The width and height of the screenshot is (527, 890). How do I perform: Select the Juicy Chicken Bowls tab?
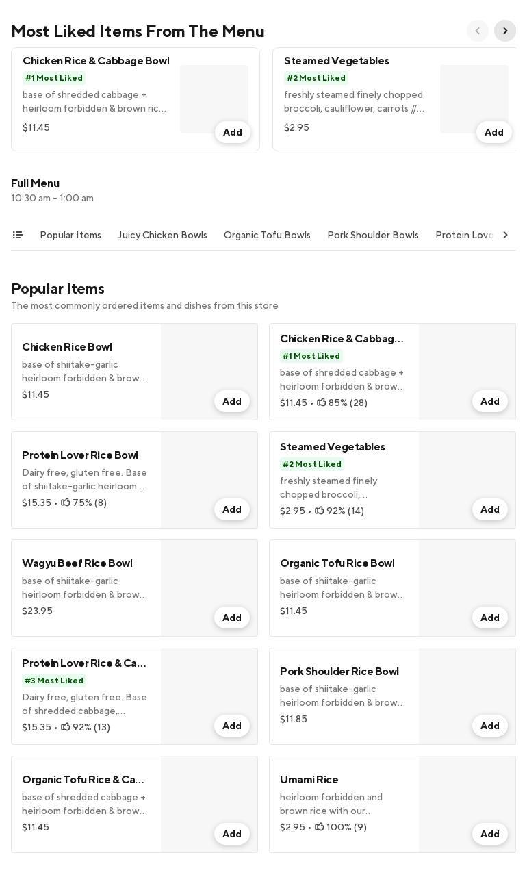coord(162,235)
